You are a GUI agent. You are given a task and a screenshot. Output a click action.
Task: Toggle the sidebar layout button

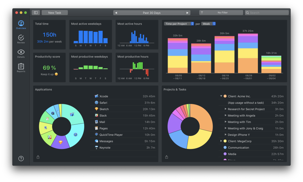tap(36, 13)
